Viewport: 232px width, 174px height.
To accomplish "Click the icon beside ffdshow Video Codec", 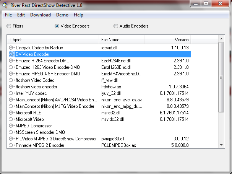I will 12,80.
